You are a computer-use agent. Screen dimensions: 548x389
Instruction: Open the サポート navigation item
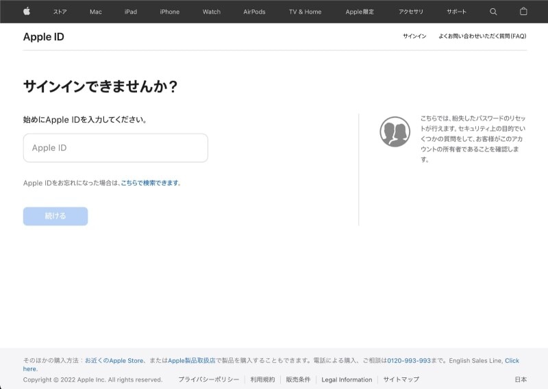tap(456, 12)
